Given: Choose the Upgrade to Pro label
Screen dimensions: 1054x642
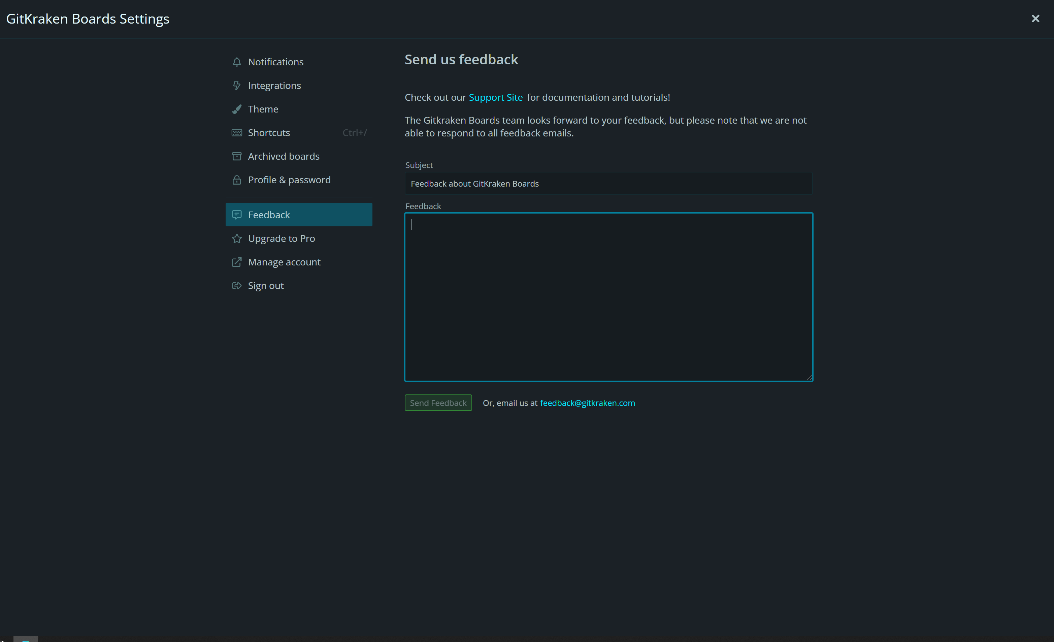Looking at the screenshot, I should coord(282,238).
